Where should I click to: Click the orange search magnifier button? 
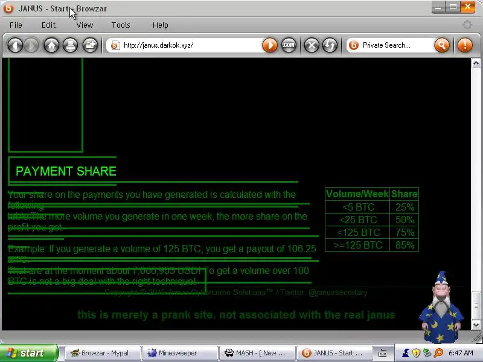pyautogui.click(x=442, y=45)
